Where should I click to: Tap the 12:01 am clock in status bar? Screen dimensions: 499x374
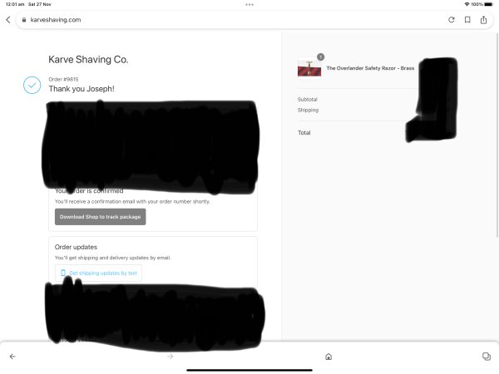(x=15, y=4)
